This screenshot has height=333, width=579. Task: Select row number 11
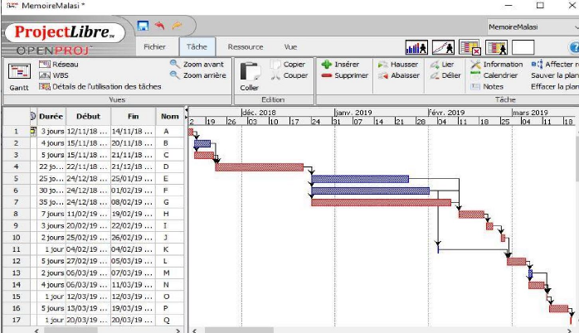[16, 249]
